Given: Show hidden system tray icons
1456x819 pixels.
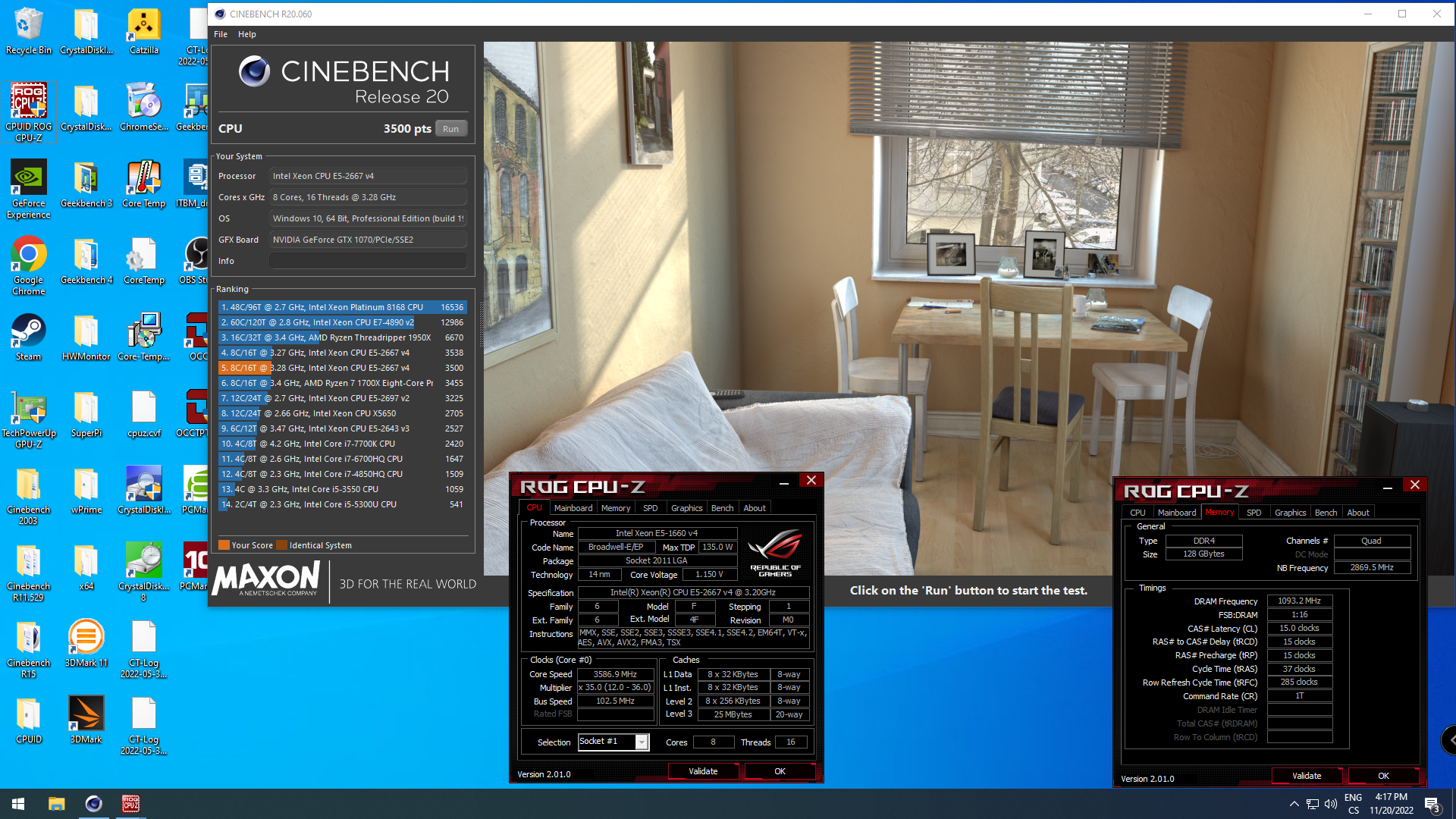Looking at the screenshot, I should (1294, 804).
